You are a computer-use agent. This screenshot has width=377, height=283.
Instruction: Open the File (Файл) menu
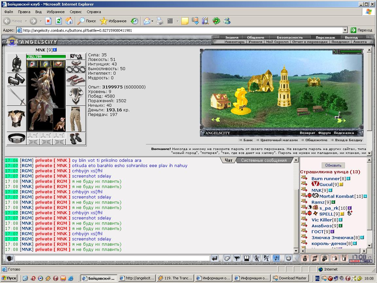click(9, 12)
